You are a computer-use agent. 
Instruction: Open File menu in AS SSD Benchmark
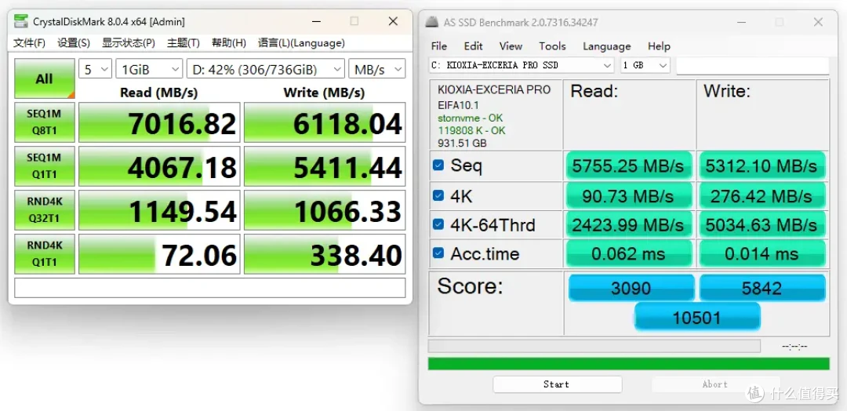point(438,46)
